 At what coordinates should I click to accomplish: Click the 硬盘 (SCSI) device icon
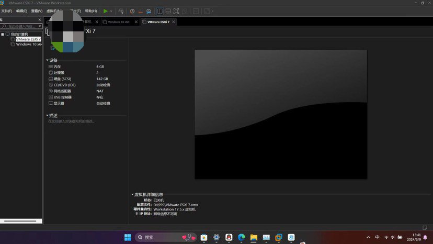[51, 79]
